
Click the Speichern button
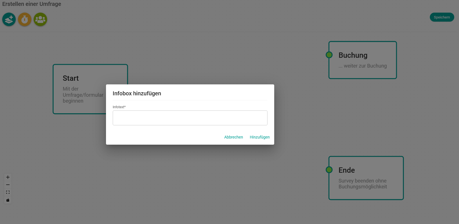pos(442,17)
